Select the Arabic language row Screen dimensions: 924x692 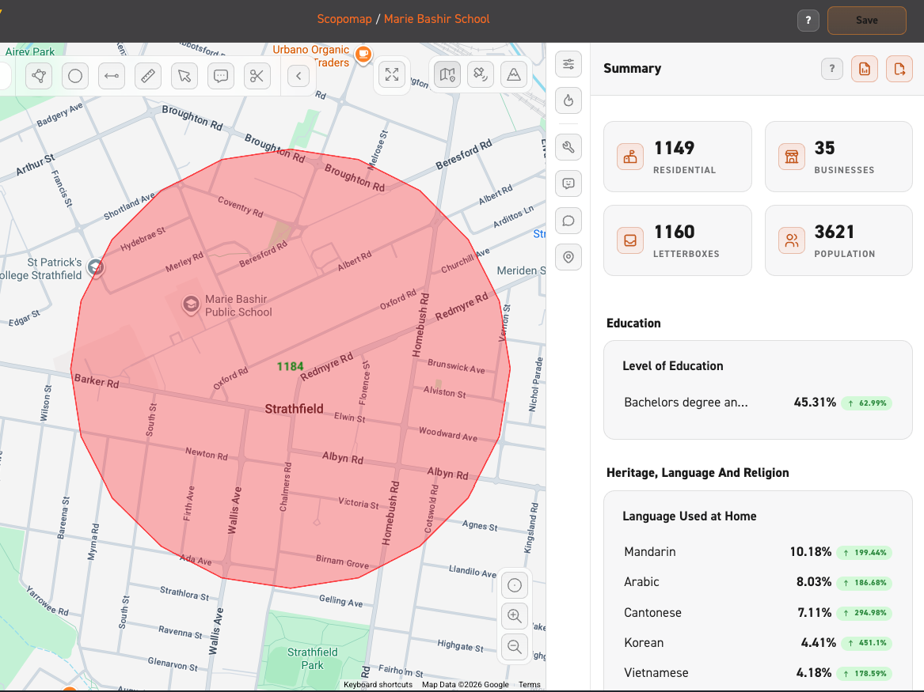point(758,582)
